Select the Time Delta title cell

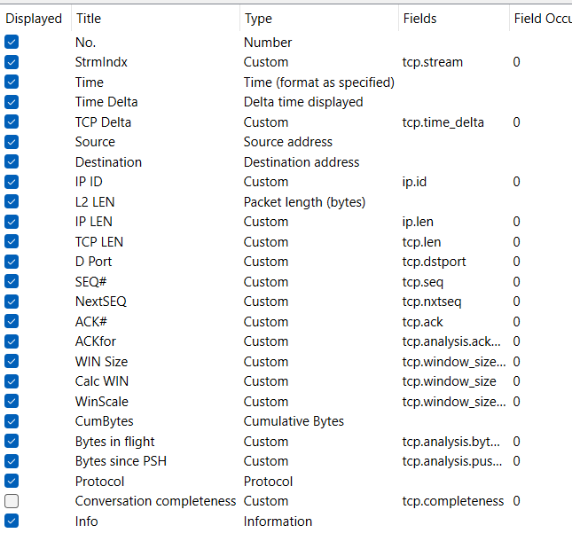coord(106,102)
